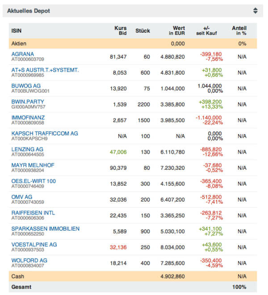The image size is (268, 295).
Task: Open the LENZING AG link
Action: 27,149
